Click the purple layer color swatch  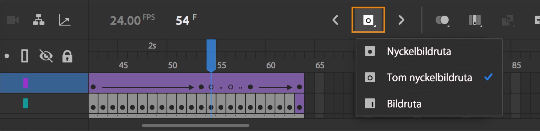pyautogui.click(x=26, y=83)
